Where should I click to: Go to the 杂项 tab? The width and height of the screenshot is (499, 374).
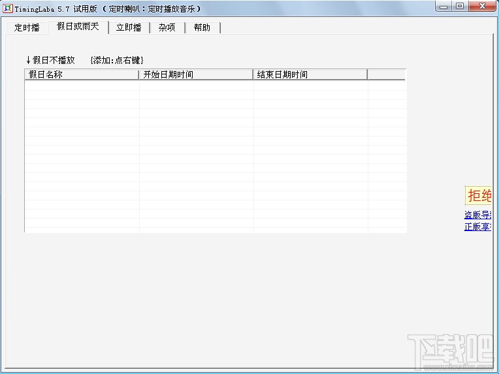click(167, 27)
